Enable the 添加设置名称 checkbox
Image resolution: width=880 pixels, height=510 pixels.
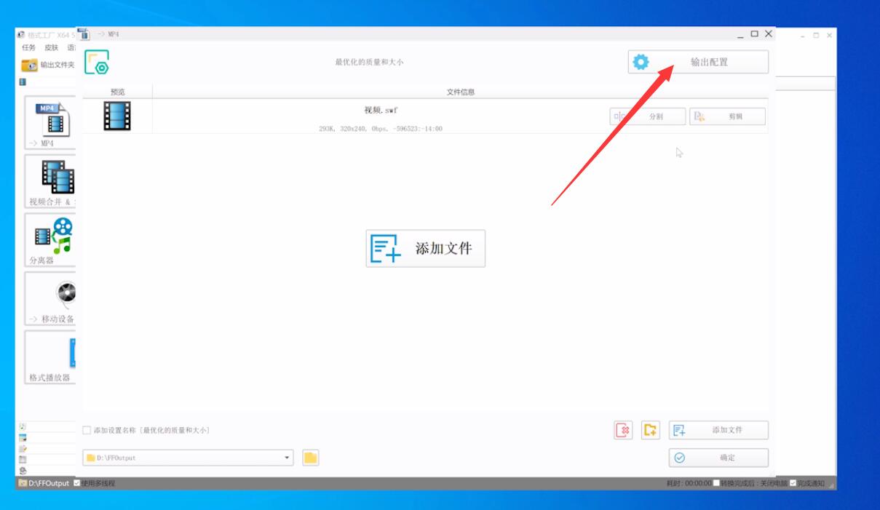pyautogui.click(x=87, y=430)
